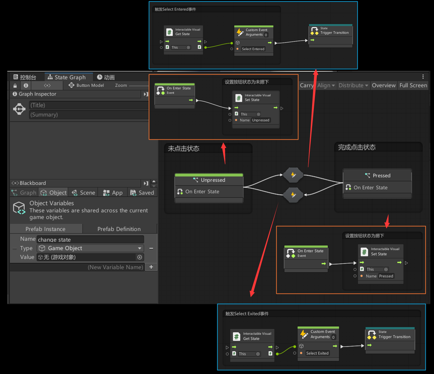The width and height of the screenshot is (434, 374).
Task: Open the Align dropdown
Action: tap(326, 85)
